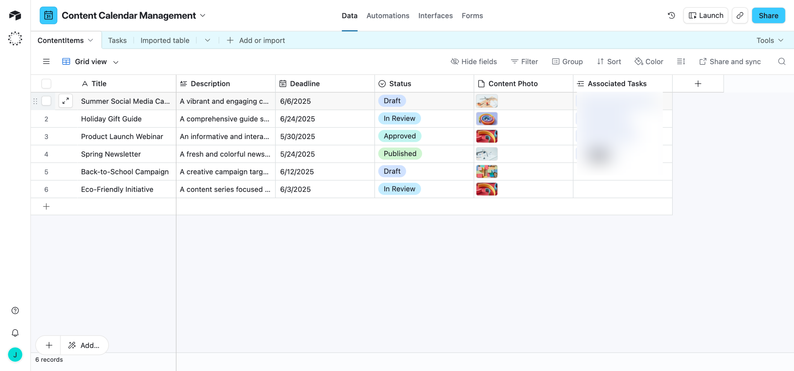
Task: Check the select-all header checkbox
Action: [x=46, y=84]
